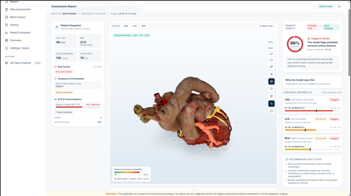Click the 3D Heart Explorer heart icon

[7, 63]
